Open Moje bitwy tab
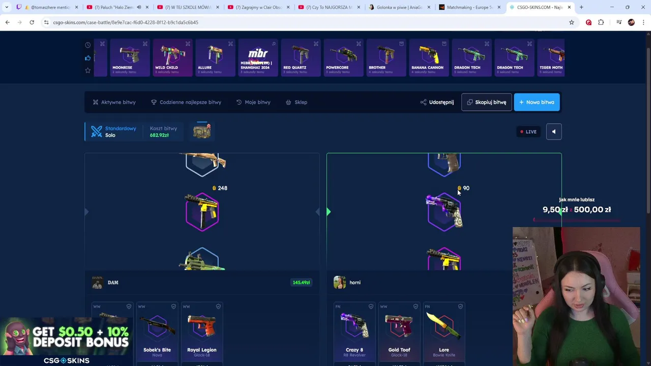Screen dimensions: 651x366 click(253, 102)
